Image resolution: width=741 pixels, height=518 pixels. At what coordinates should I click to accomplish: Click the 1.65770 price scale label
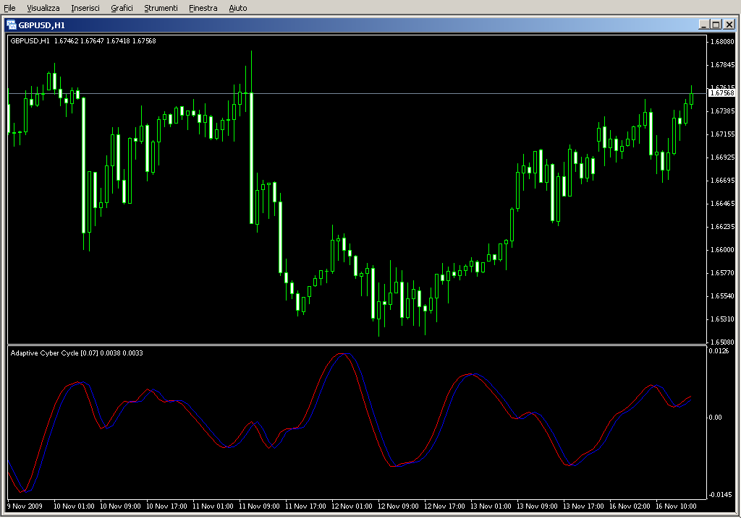[723, 272]
